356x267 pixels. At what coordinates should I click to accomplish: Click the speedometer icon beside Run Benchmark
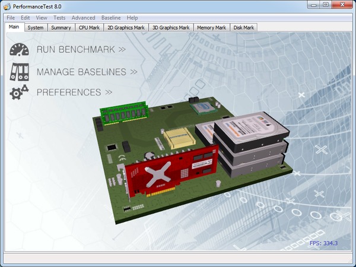coord(19,49)
